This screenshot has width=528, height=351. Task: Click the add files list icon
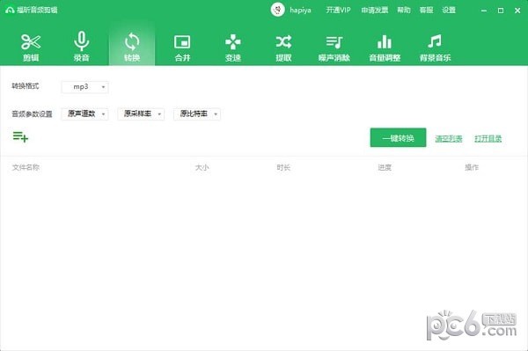[20, 136]
